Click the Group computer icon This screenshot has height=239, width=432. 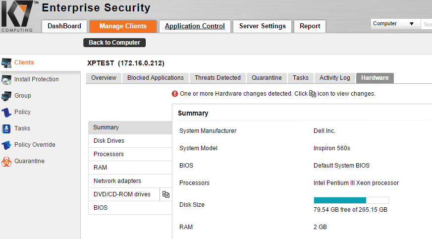tap(6, 96)
